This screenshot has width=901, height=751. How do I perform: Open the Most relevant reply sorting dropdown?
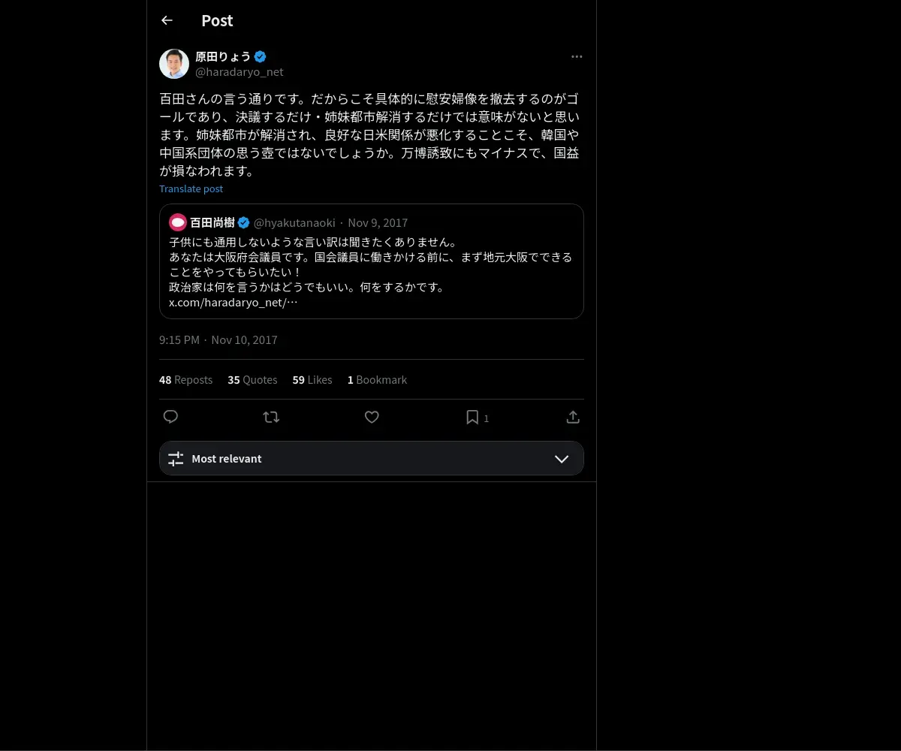372,458
